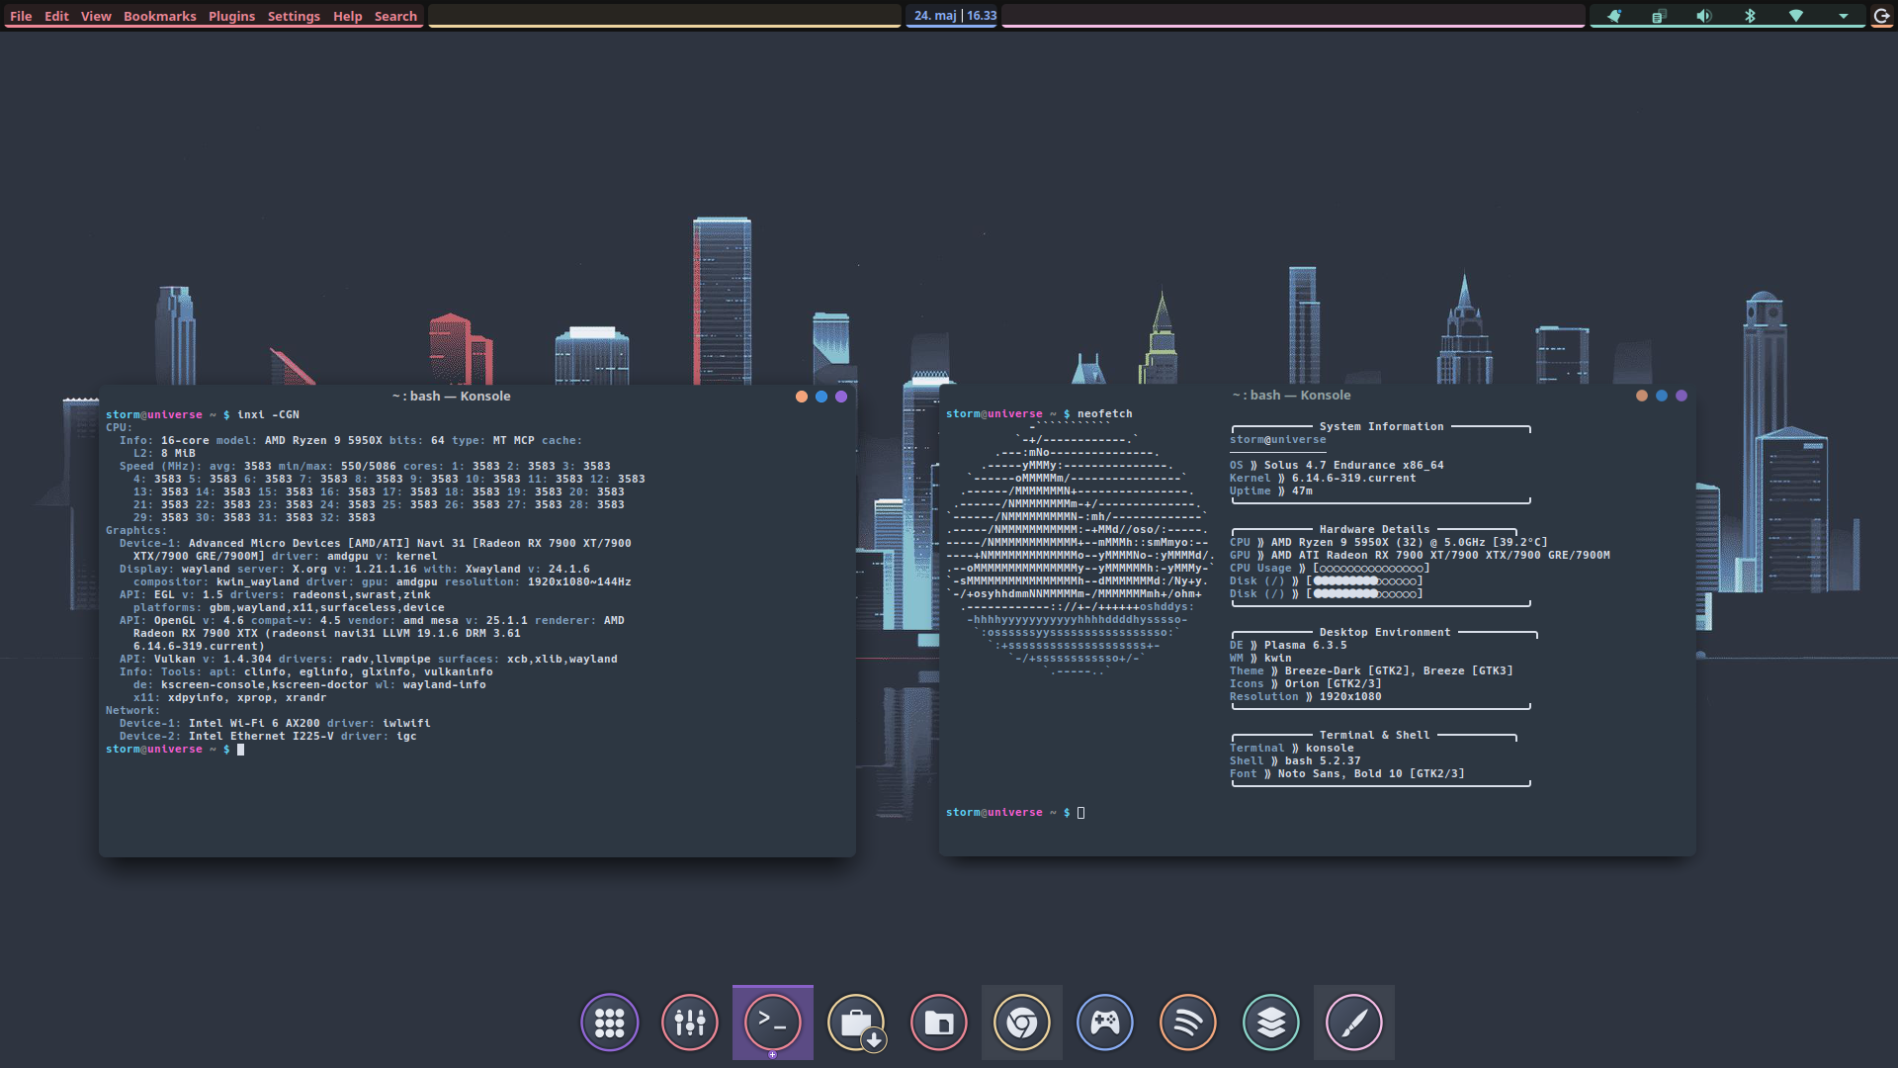
Task: Open the Bluetooth tray icon
Action: (x=1750, y=16)
